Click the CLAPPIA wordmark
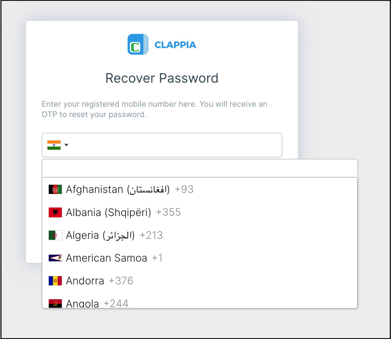The width and height of the screenshot is (391, 339). pyautogui.click(x=175, y=45)
